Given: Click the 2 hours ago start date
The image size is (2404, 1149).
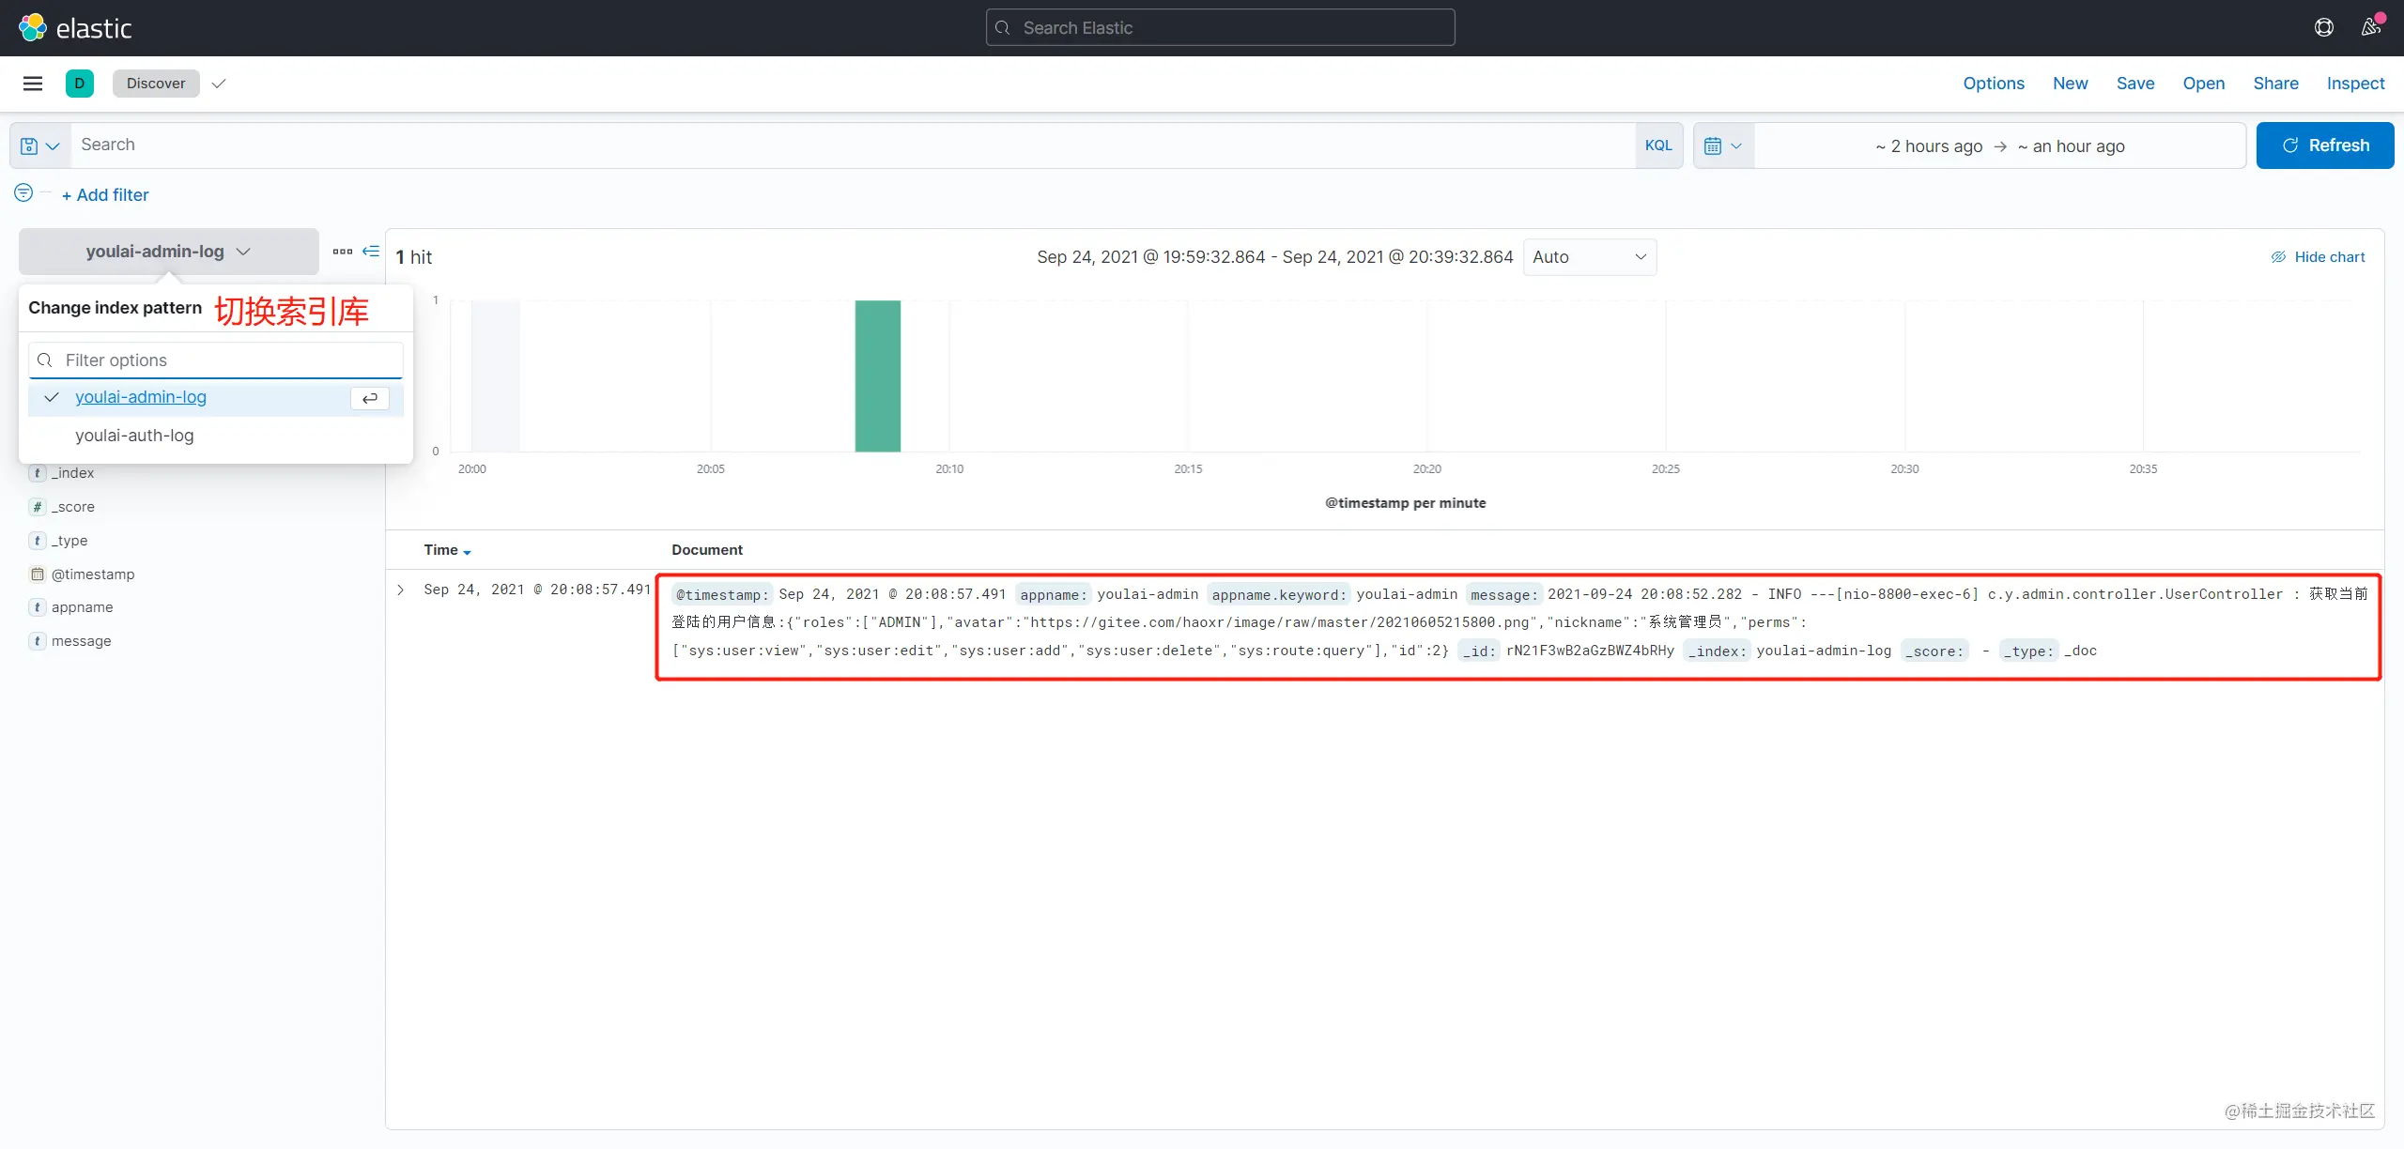Looking at the screenshot, I should click(1929, 146).
